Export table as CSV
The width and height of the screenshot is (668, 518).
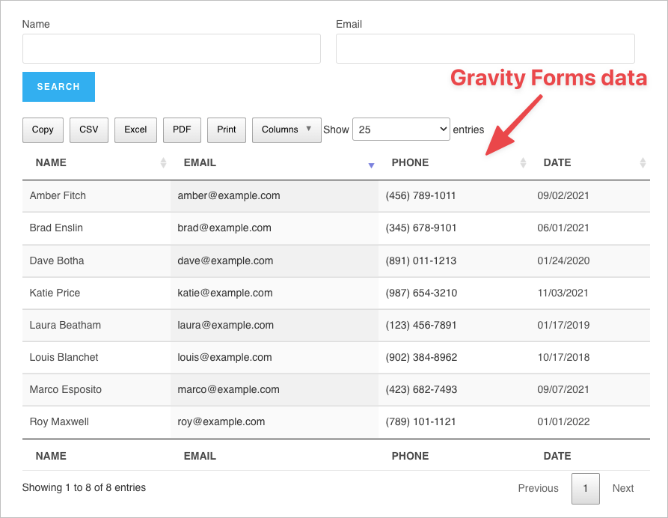pyautogui.click(x=88, y=129)
